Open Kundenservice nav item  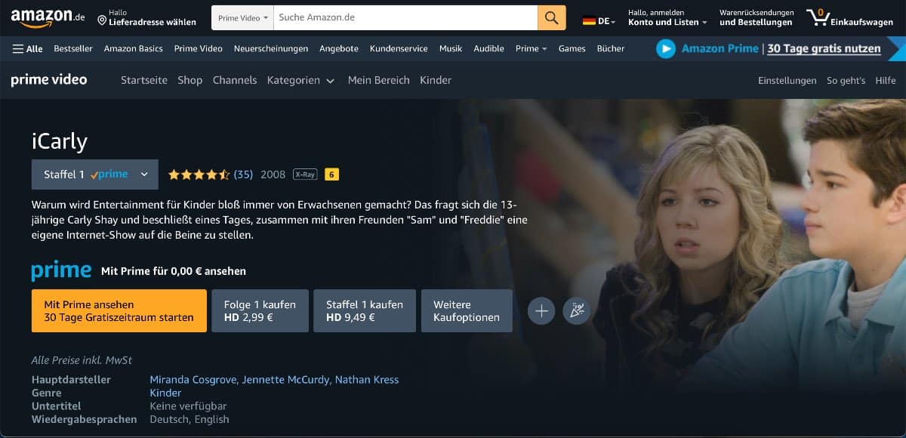coord(399,48)
